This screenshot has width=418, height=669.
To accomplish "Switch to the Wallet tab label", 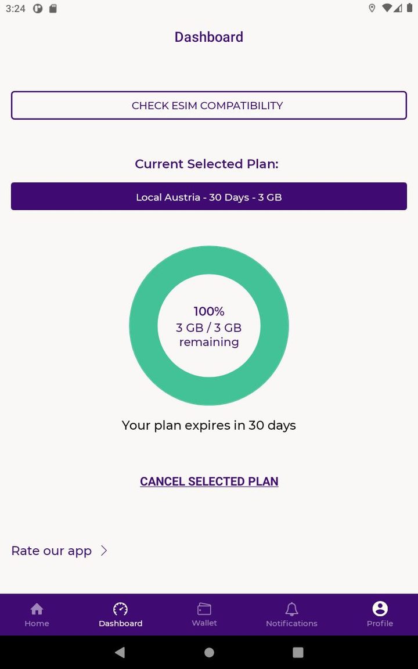I will click(x=204, y=623).
